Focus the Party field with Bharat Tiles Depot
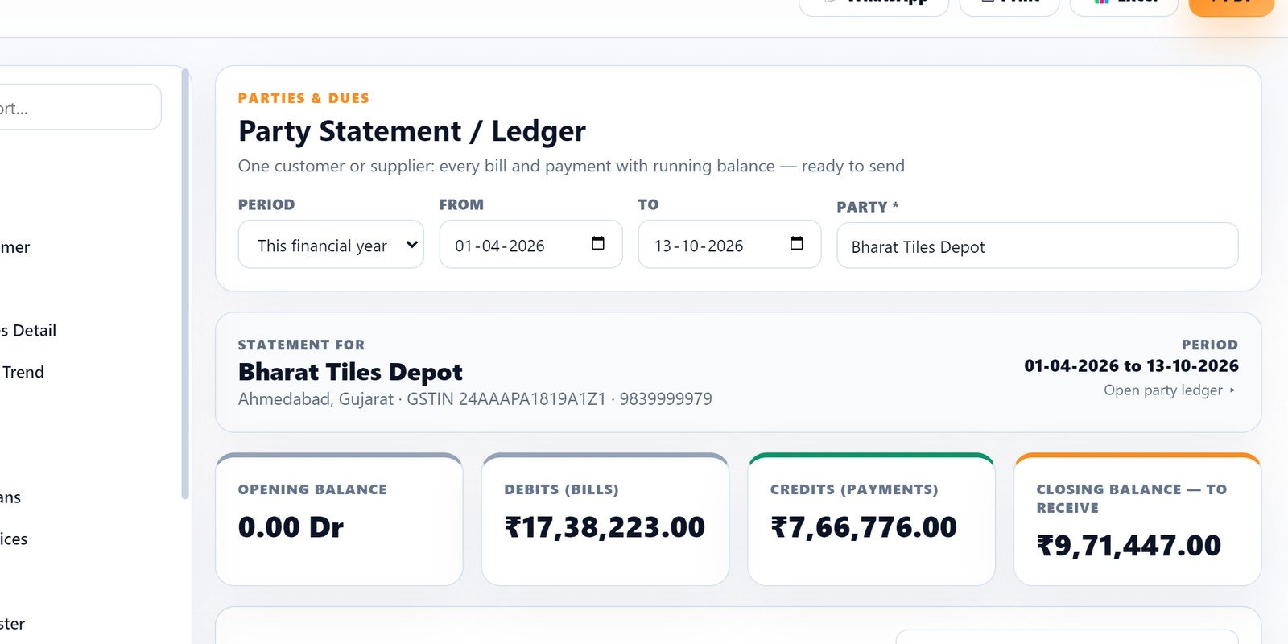Screen dimensions: 1288x644 point(1038,246)
